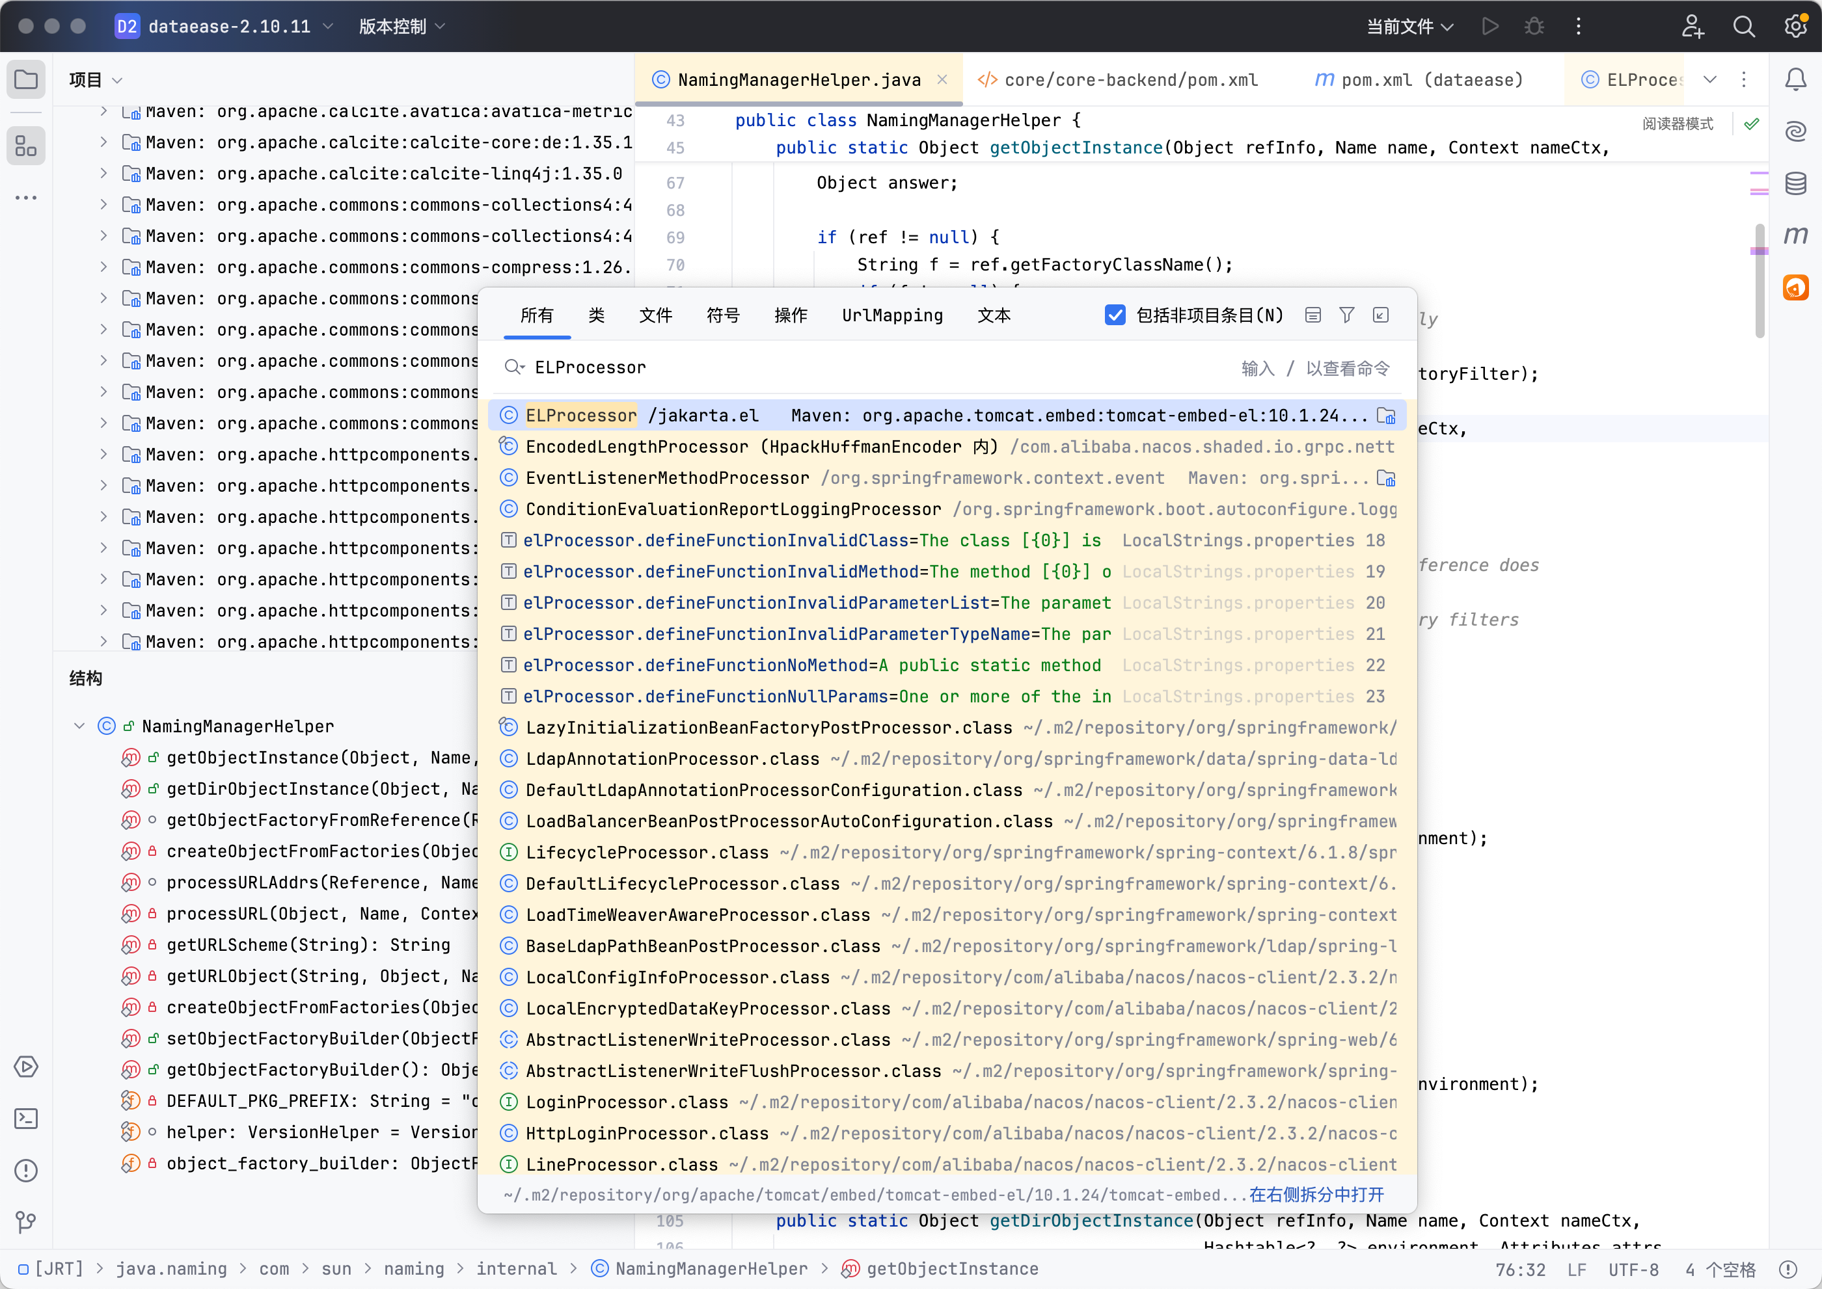Open the editor tab options ellipsis menu
Viewport: 1822px width, 1289px height.
(x=1744, y=79)
